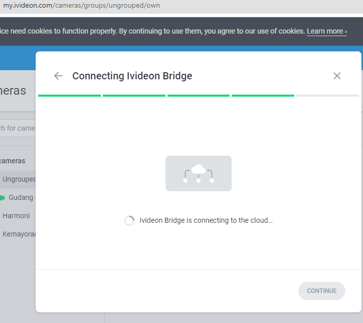
Task: Select Harmoni camera in the sidebar
Action: [x=16, y=216]
